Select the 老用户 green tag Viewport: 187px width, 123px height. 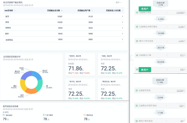pos(145,9)
